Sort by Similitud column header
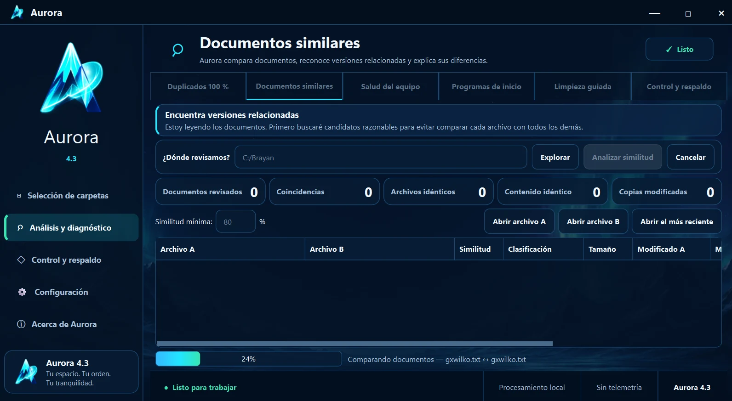The image size is (732, 401). coord(479,249)
